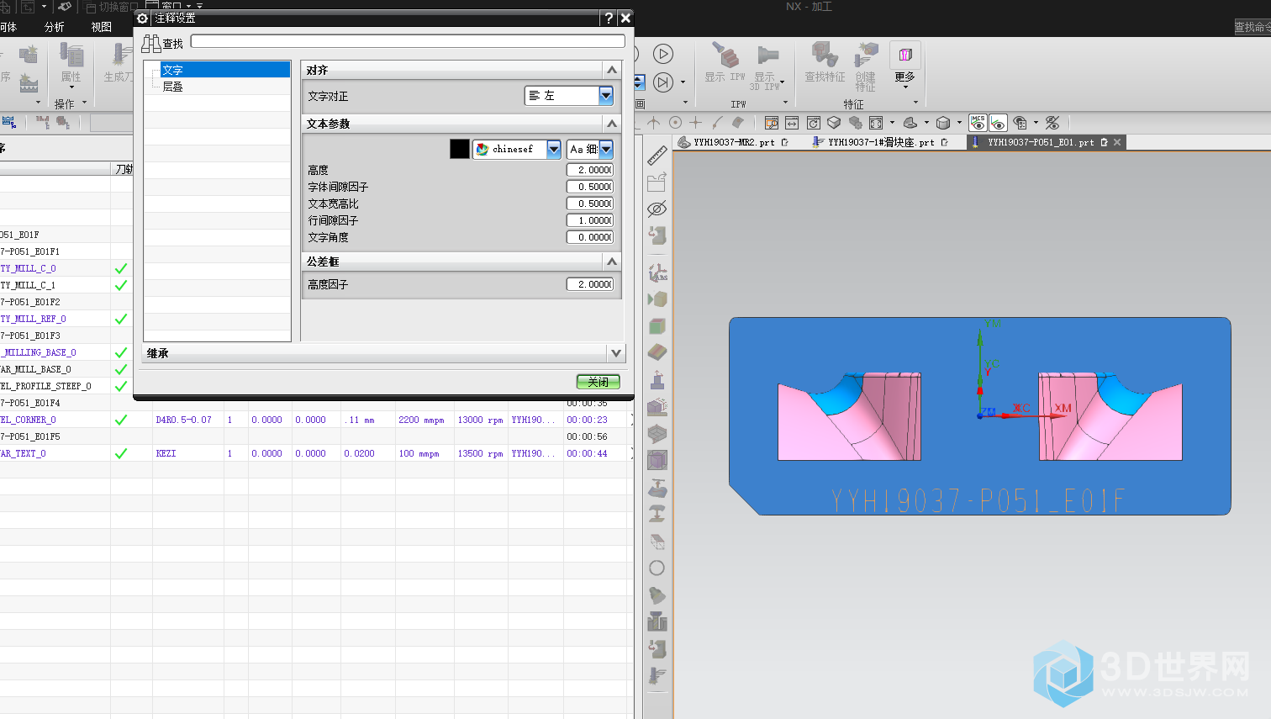Click the 文字角度 value field

[x=590, y=237]
